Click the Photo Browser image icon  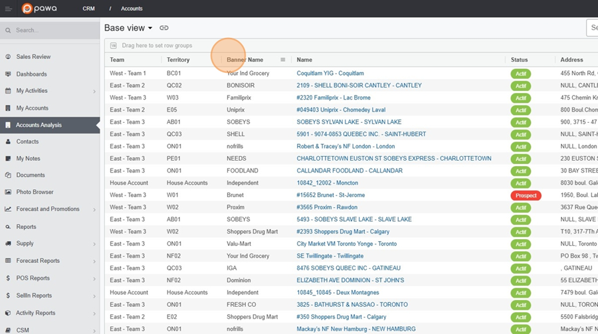(8, 192)
